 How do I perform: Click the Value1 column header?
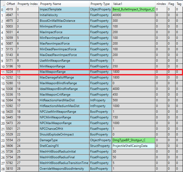coord(133,4)
